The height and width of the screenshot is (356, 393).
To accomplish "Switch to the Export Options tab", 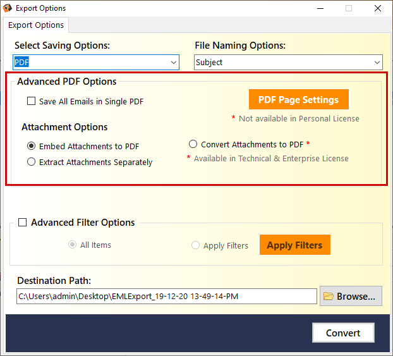I will [x=36, y=25].
